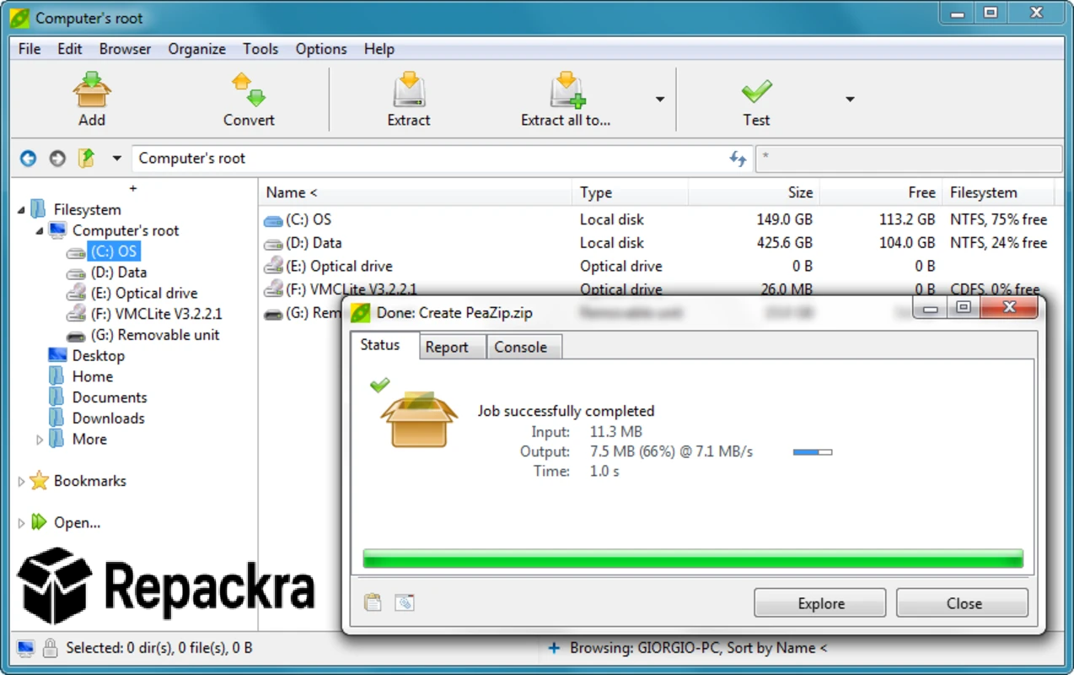The height and width of the screenshot is (675, 1074).
Task: Sort by the Name column header
Action: pyautogui.click(x=415, y=192)
